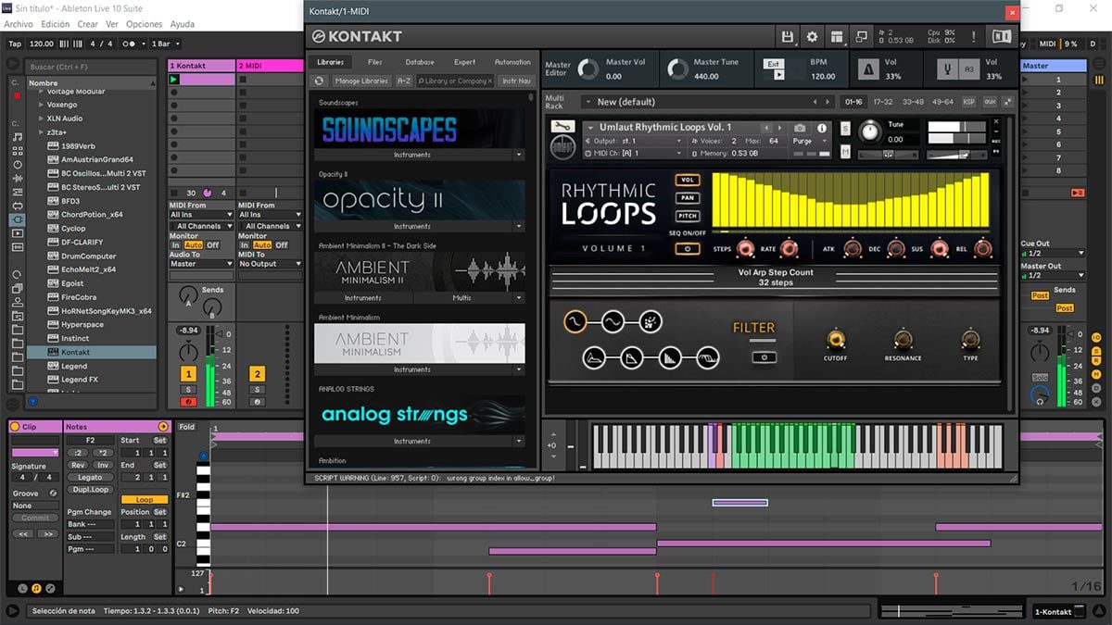Screen dimensions: 1112x625
Task: Toggle track 1 activator button in Ableton
Action: tap(188, 374)
